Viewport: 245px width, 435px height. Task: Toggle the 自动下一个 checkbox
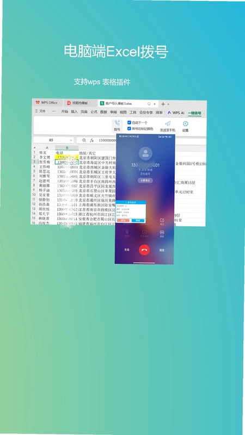click(x=129, y=122)
